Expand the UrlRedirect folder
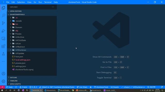 point(32,47)
